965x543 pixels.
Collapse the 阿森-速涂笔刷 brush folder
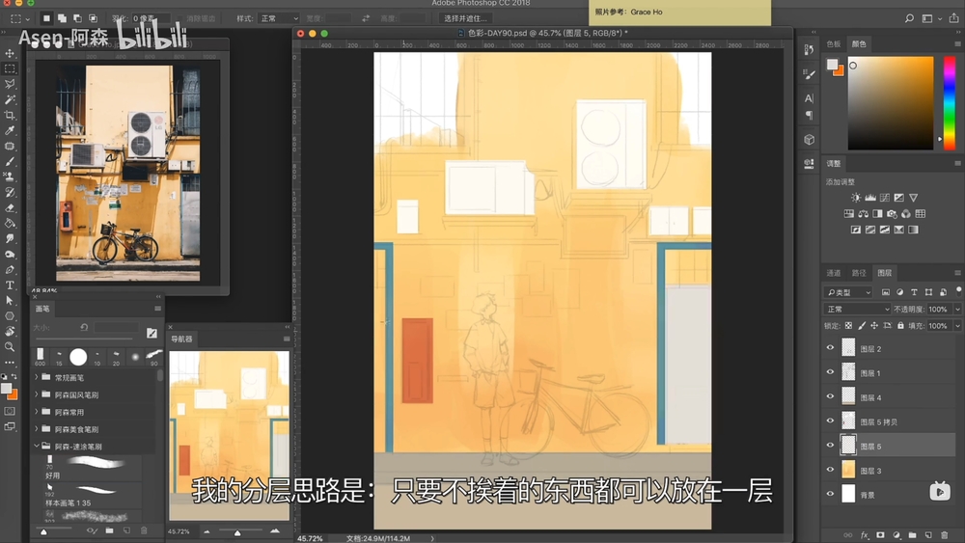pyautogui.click(x=37, y=447)
